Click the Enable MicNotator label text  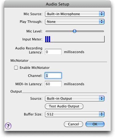34,68
